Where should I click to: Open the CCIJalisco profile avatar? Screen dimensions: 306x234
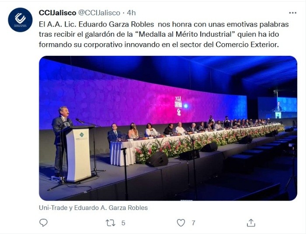(20, 20)
